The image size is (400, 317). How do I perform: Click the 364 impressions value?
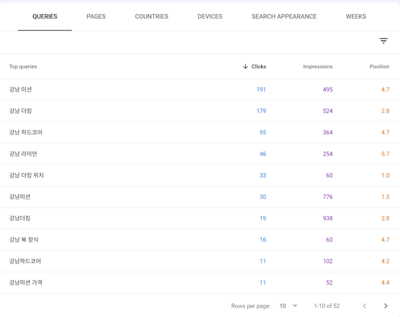point(328,133)
